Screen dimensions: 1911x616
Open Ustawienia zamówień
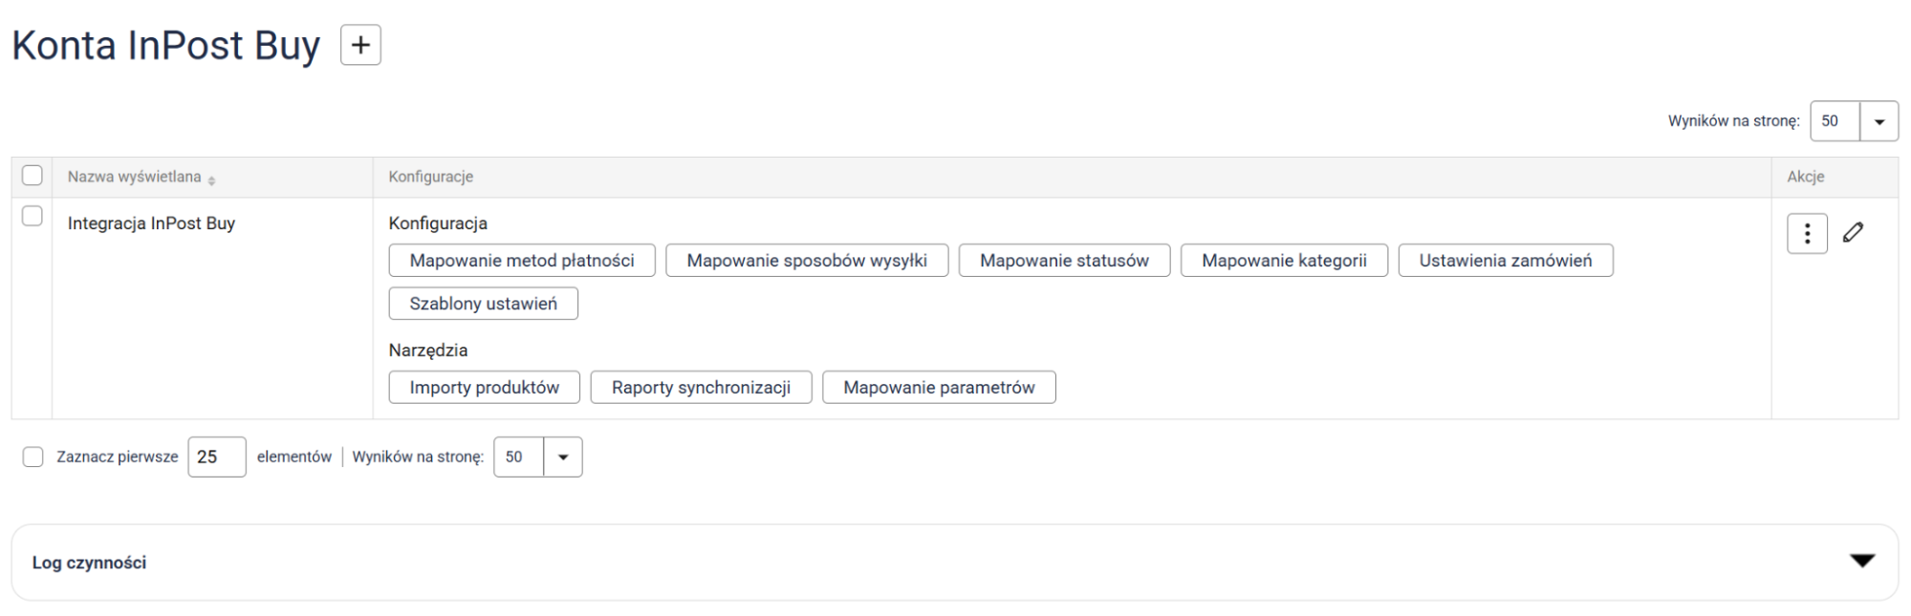[x=1505, y=261]
